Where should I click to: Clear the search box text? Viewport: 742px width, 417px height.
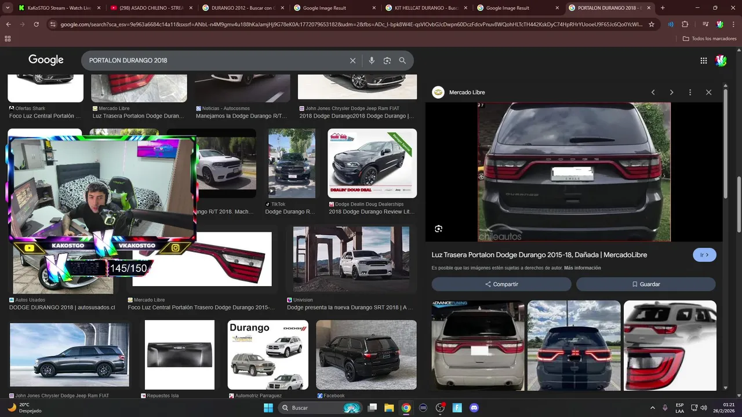(x=352, y=60)
